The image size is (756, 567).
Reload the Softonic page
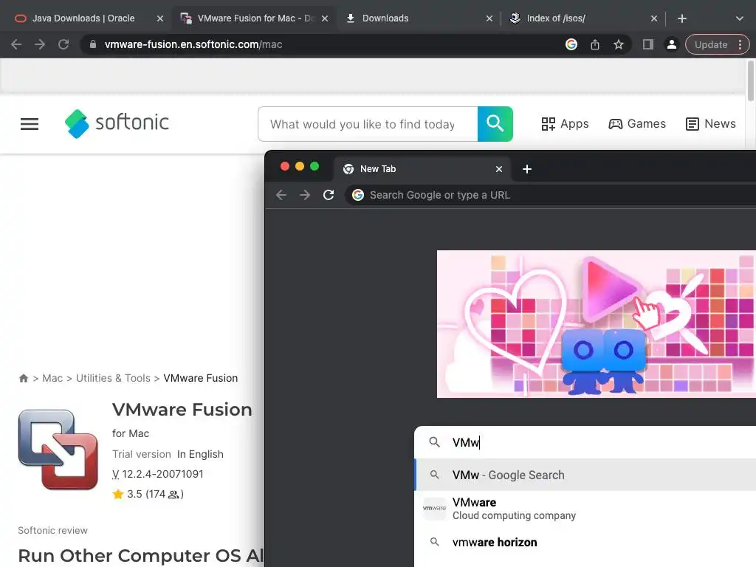[63, 44]
